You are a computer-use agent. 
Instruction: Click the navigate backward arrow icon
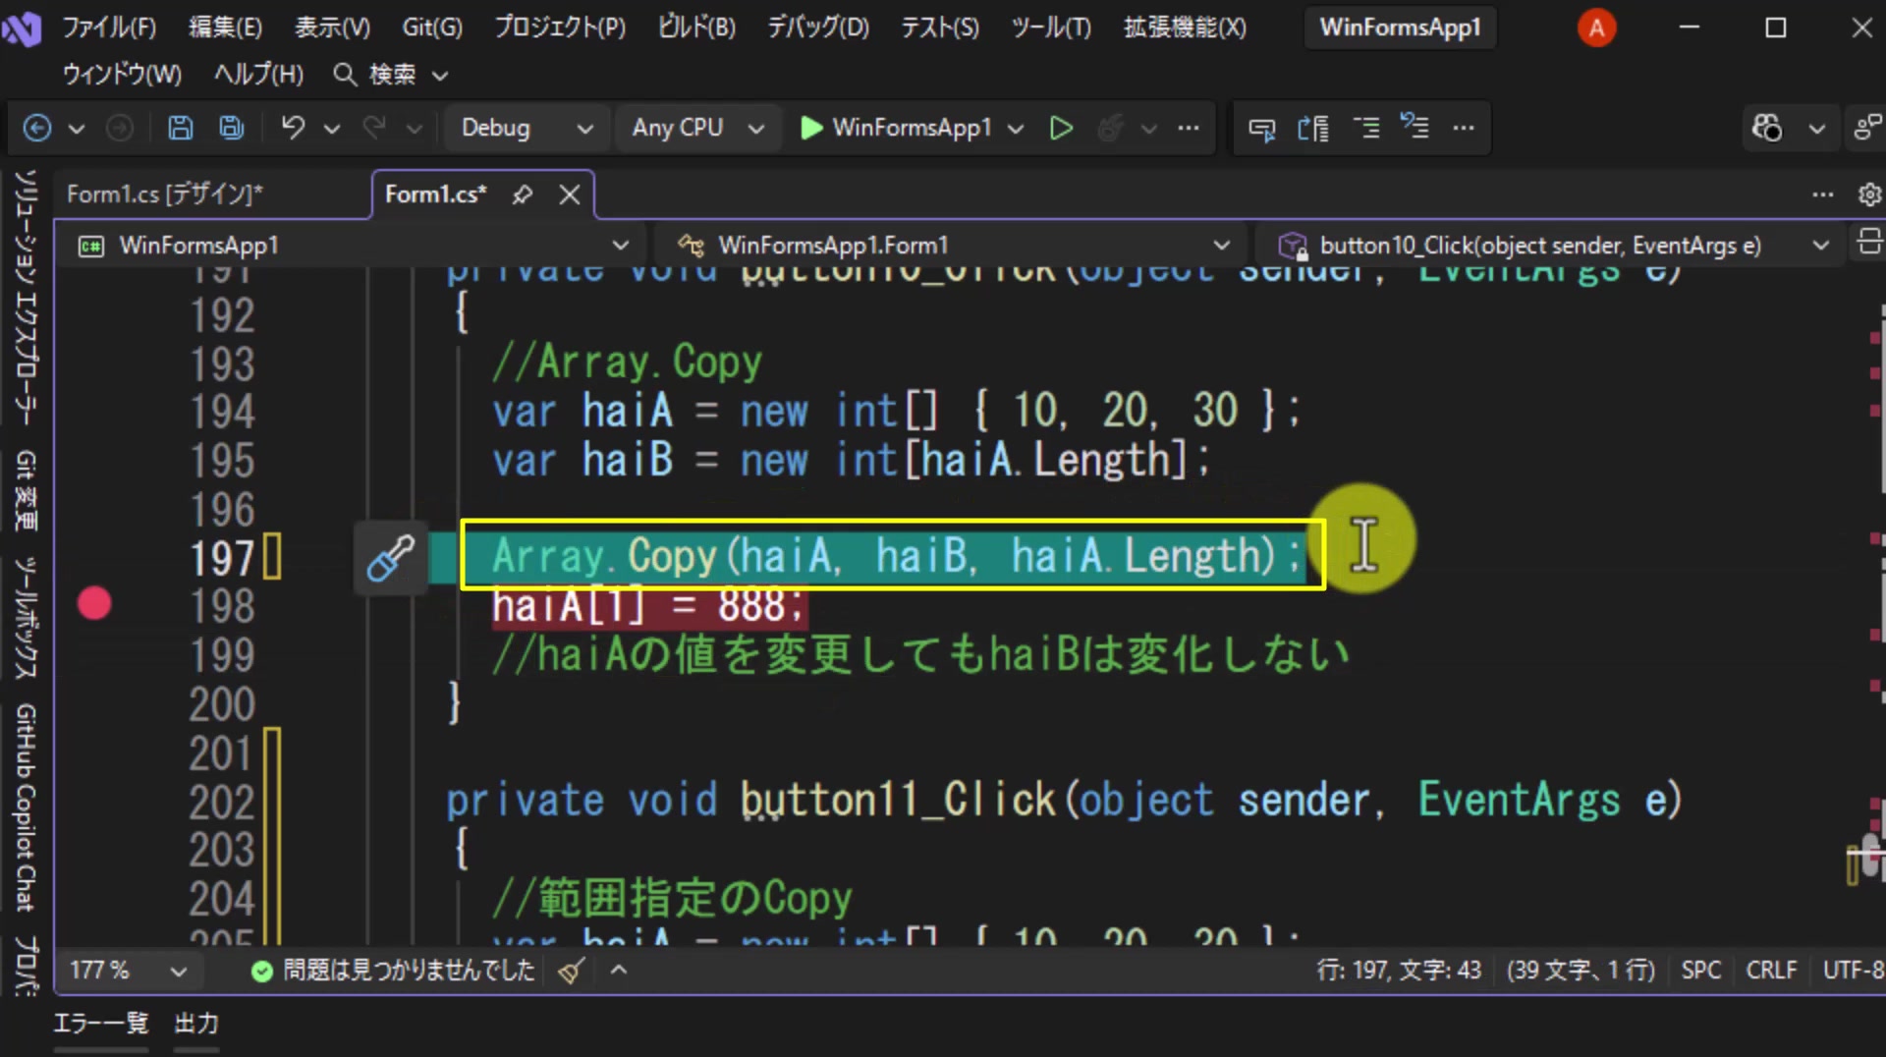(37, 128)
